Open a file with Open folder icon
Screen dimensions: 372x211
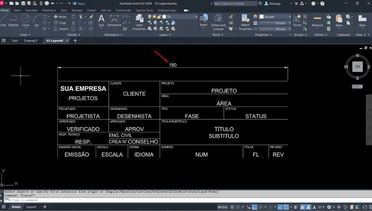click(17, 4)
